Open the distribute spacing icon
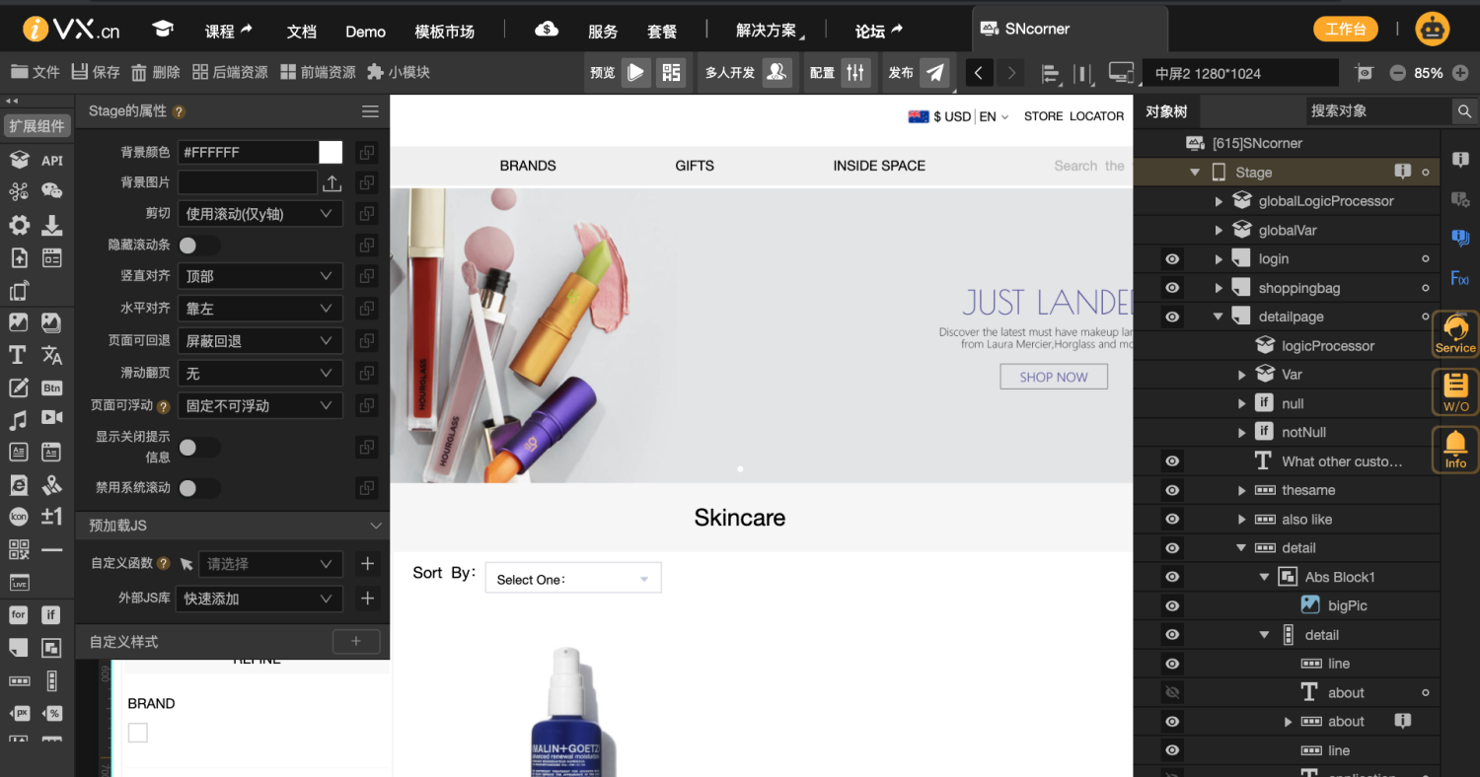The width and height of the screenshot is (1480, 777). 1083,73
